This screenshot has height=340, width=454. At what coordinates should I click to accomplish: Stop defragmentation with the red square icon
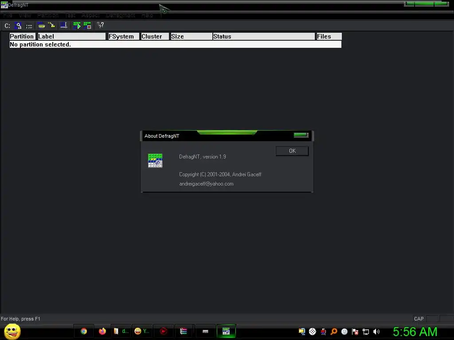click(x=87, y=25)
